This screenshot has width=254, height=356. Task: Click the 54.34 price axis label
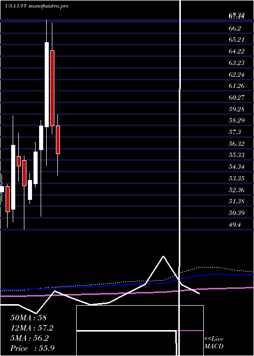(237, 167)
